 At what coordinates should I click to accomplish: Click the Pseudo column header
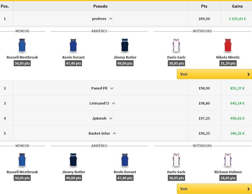pyautogui.click(x=100, y=6)
